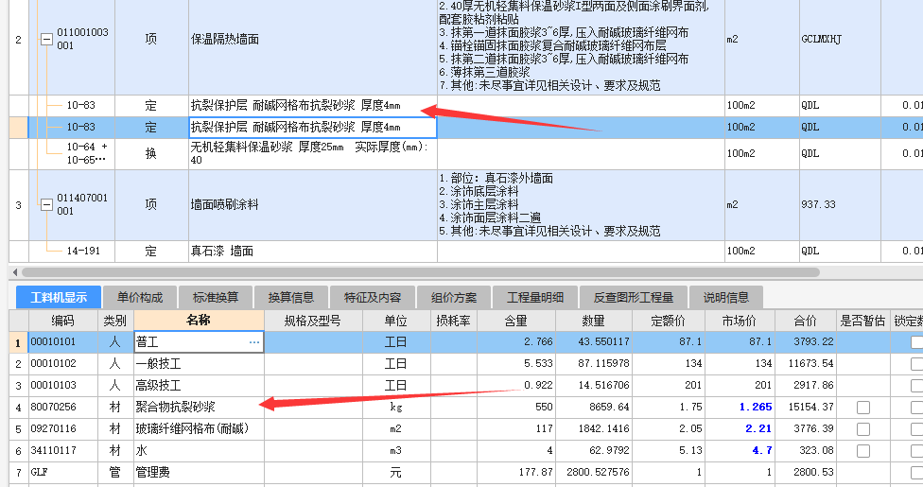Click the 定额价 column header
Image resolution: width=923 pixels, height=487 pixels.
point(668,321)
